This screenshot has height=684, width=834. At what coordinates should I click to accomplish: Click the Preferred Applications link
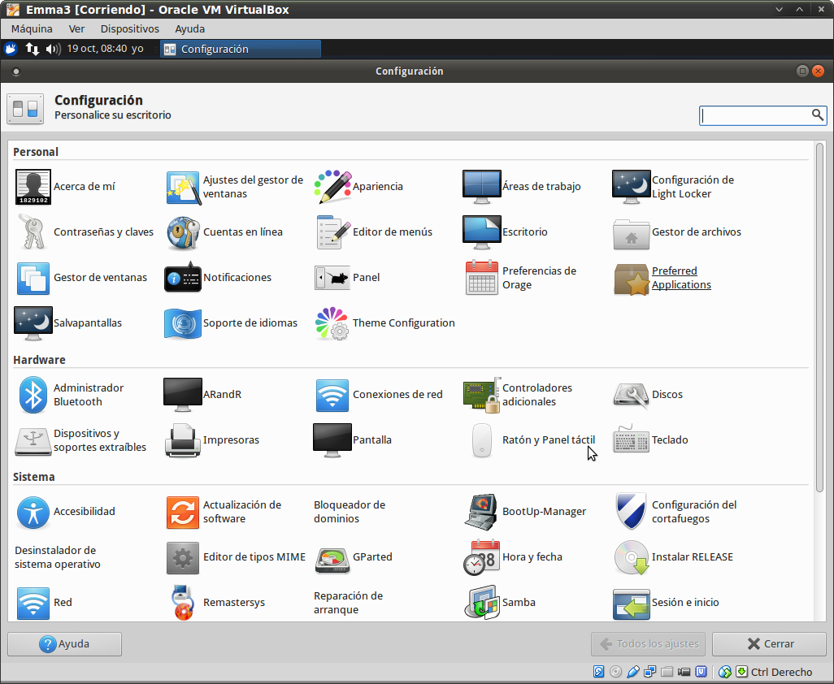tap(681, 278)
